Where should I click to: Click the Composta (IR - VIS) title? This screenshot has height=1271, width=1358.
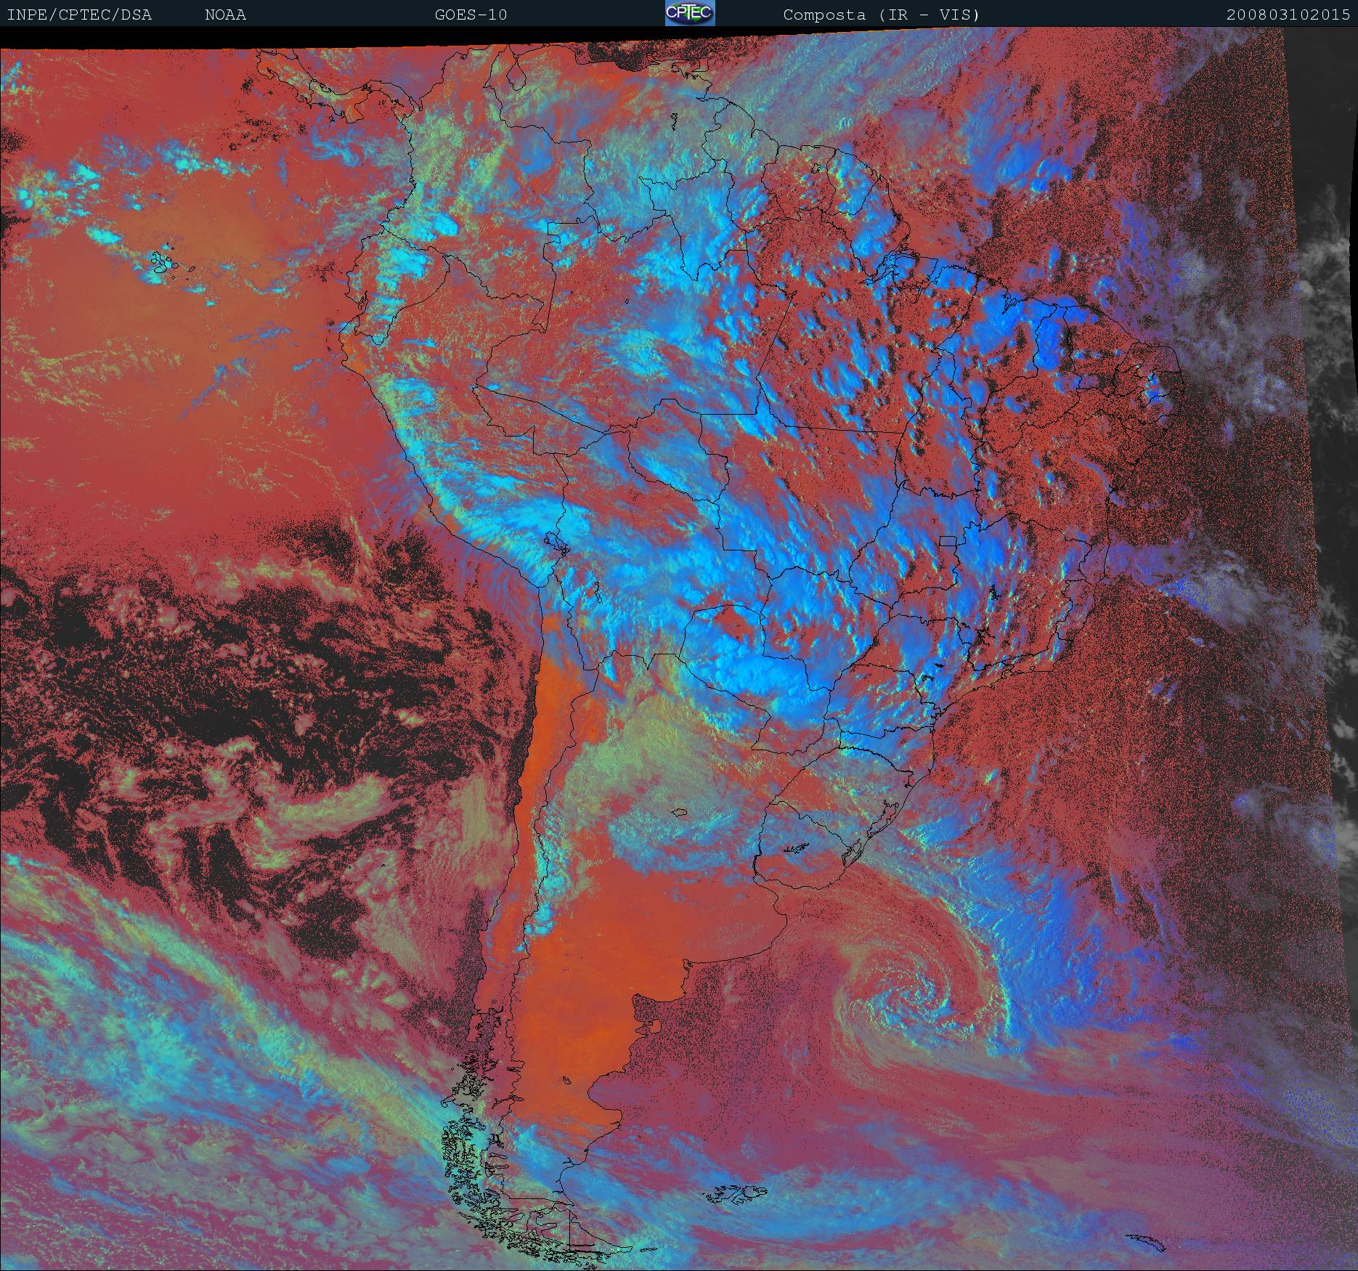(x=881, y=15)
